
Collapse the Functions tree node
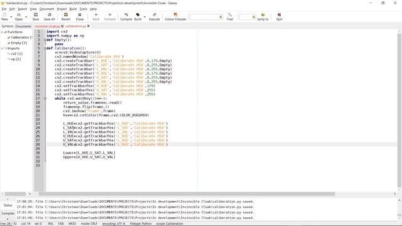click(2, 32)
